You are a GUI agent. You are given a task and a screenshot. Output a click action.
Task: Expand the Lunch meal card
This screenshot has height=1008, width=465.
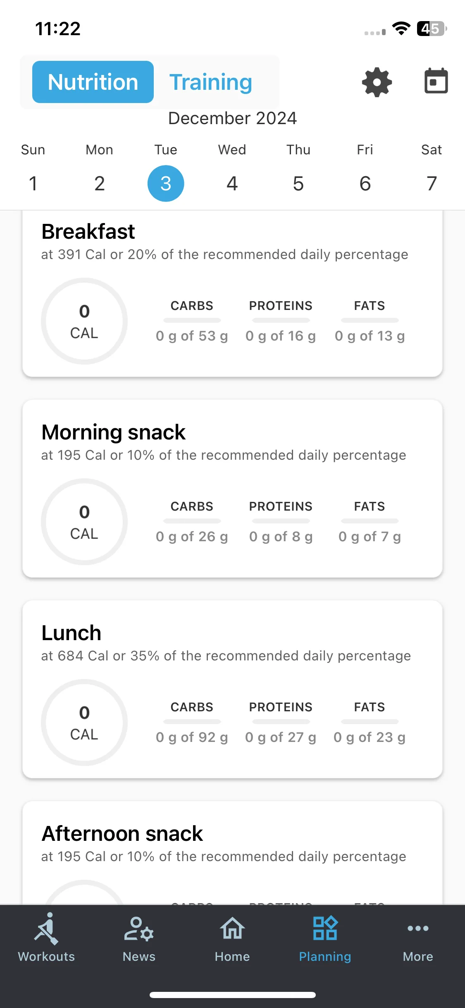(x=232, y=689)
